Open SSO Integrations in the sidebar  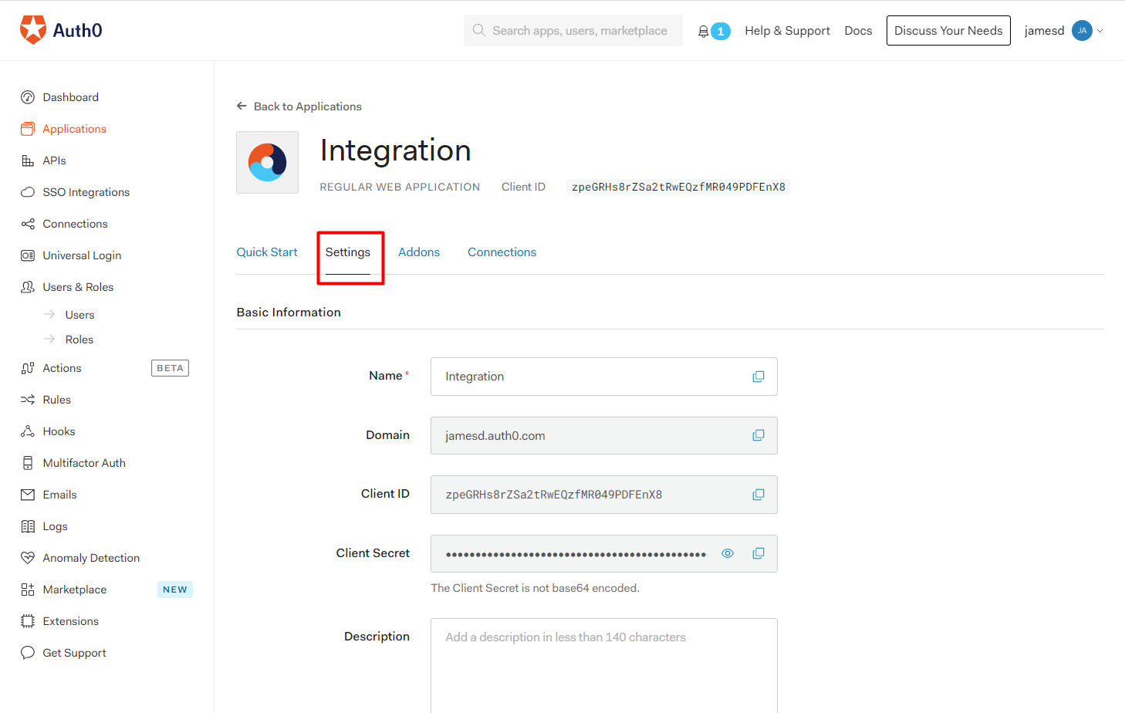(x=86, y=192)
